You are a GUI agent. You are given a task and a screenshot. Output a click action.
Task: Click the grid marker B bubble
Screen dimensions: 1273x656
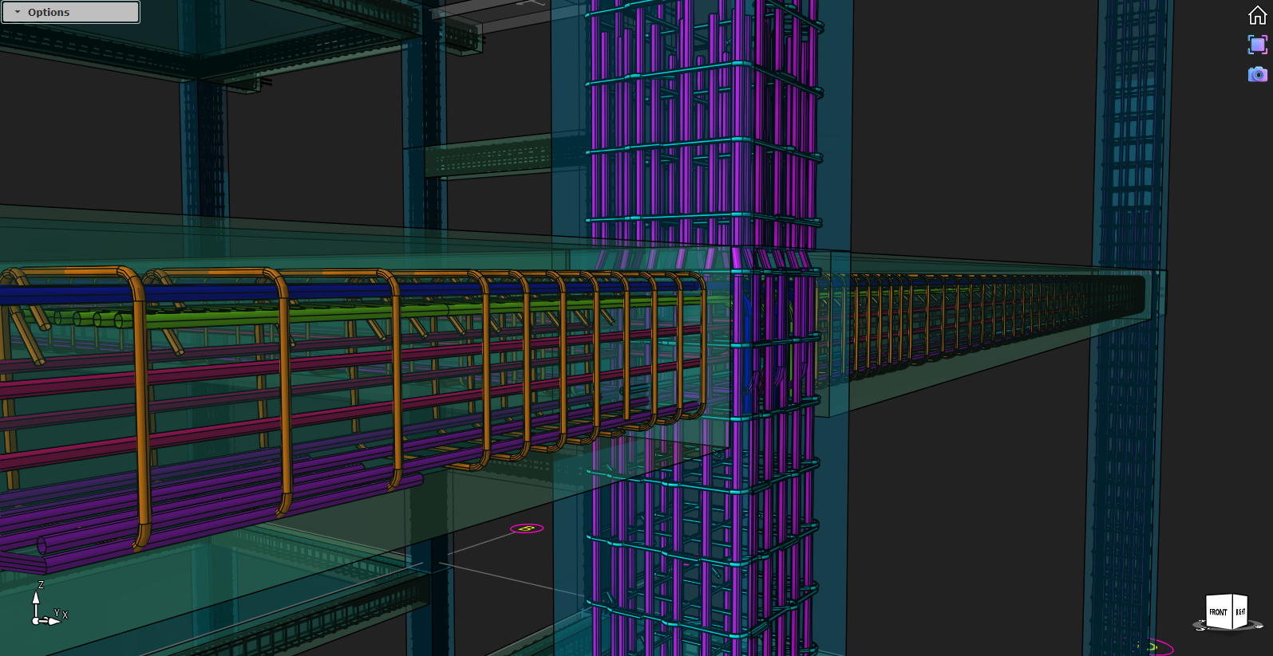click(x=526, y=528)
